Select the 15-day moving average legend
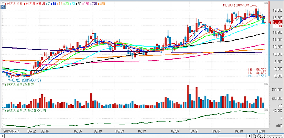 pyautogui.click(x=59, y=3)
